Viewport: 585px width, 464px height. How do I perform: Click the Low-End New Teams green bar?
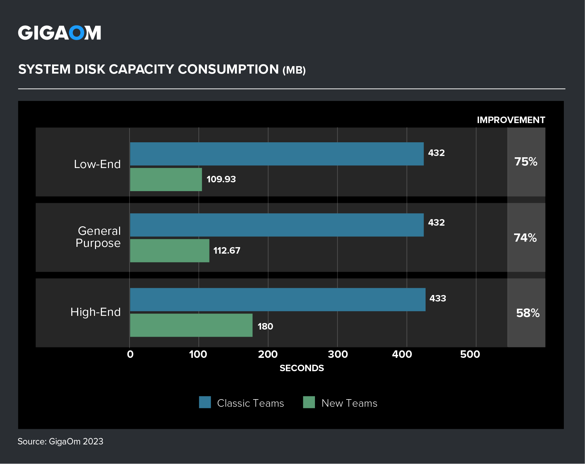166,179
